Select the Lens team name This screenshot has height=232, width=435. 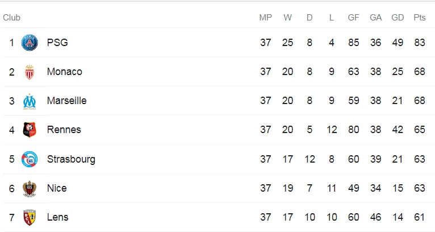(58, 217)
